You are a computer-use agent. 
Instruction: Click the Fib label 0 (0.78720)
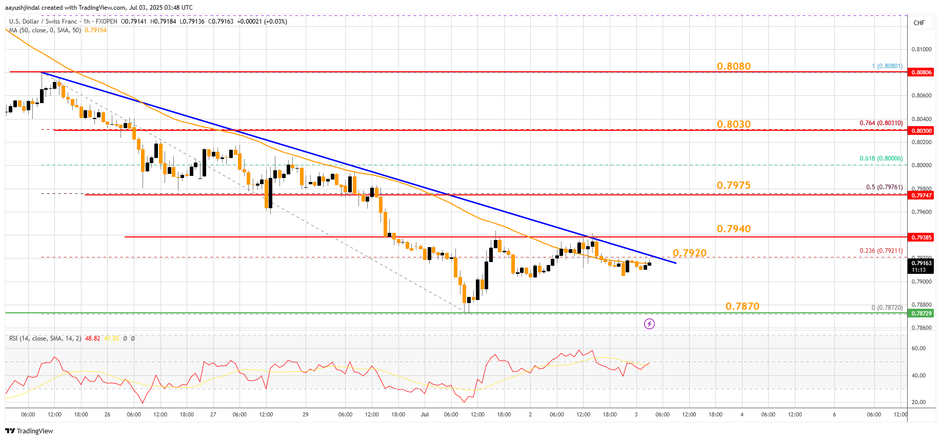coord(887,308)
